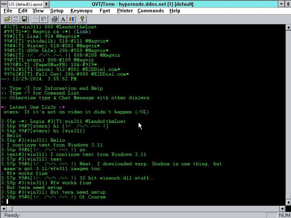Open the File menu
The image size is (291, 218).
tap(8, 11)
